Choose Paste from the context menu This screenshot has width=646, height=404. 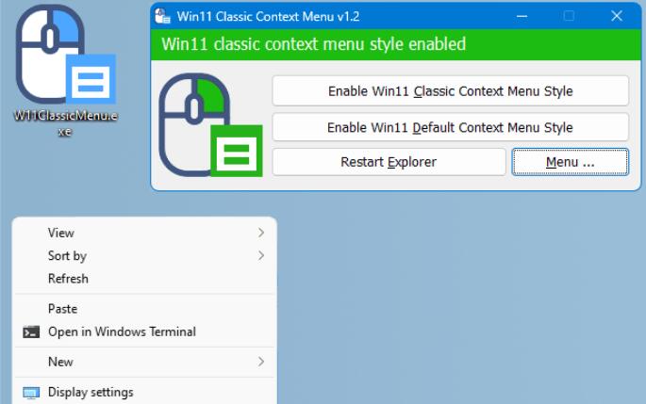(x=144, y=309)
